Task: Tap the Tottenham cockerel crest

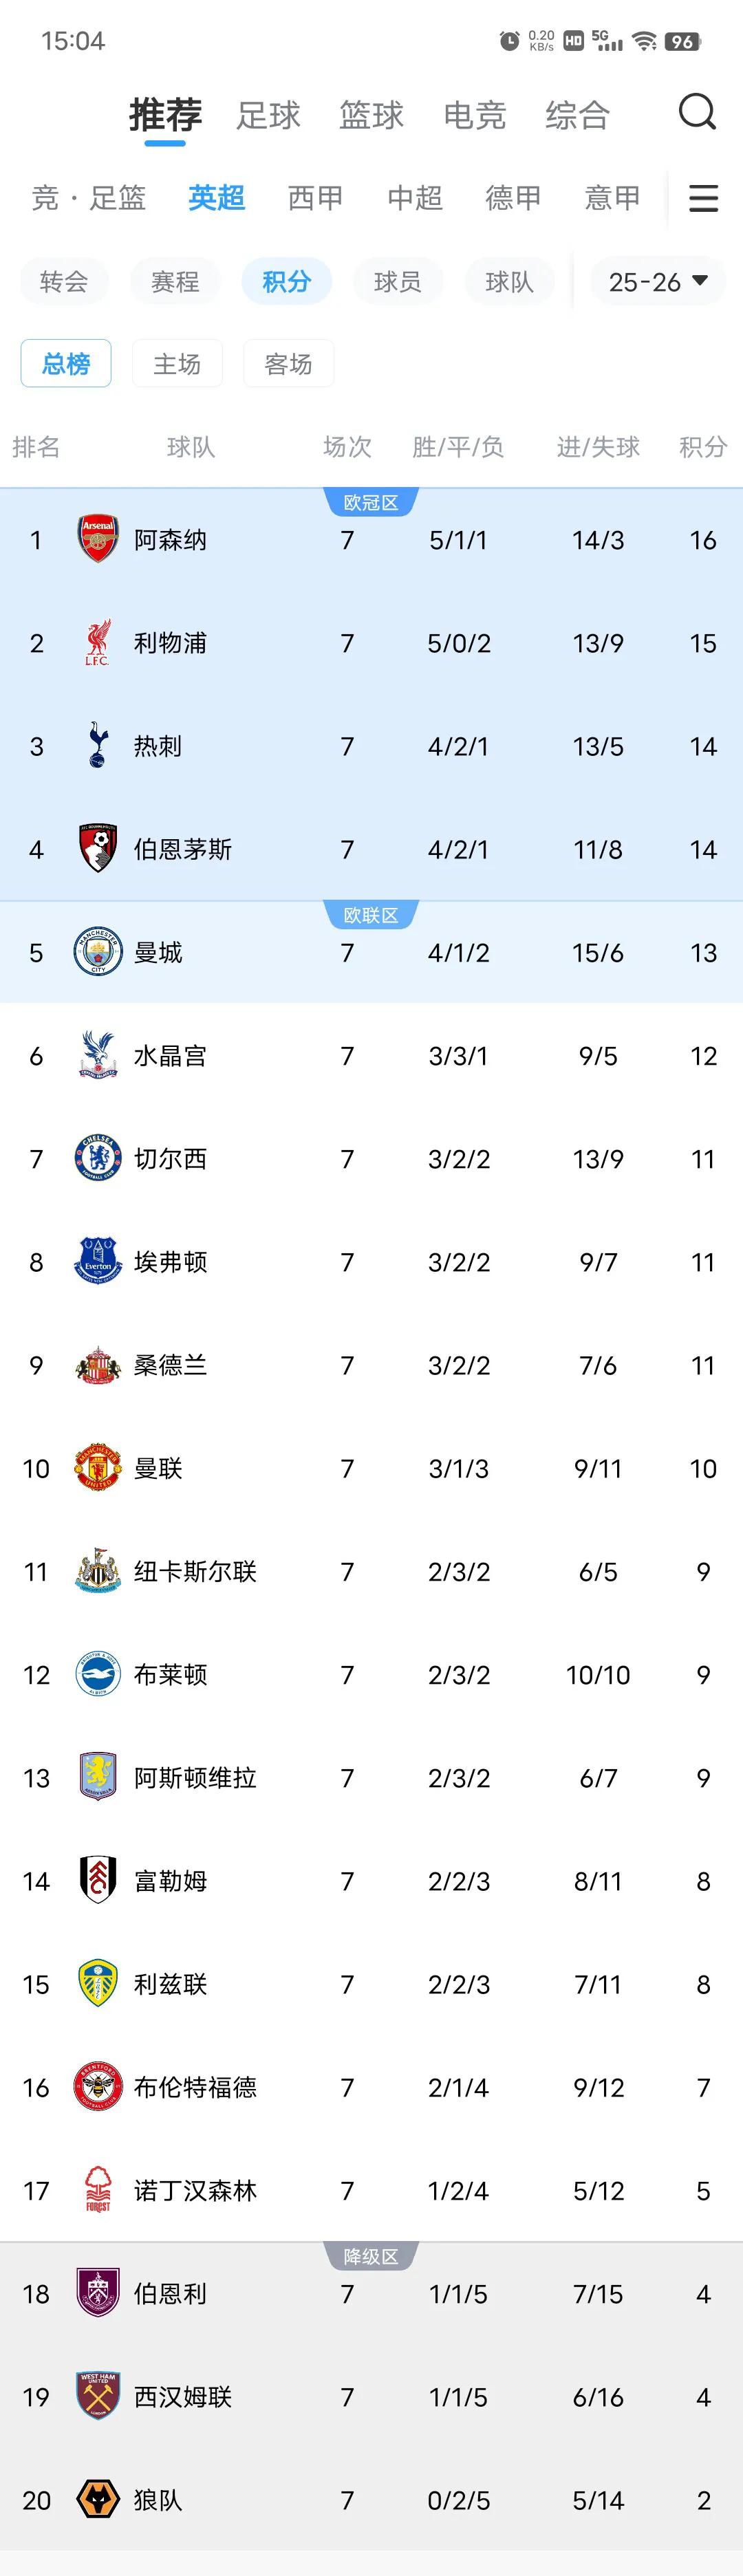Action: pos(98,746)
